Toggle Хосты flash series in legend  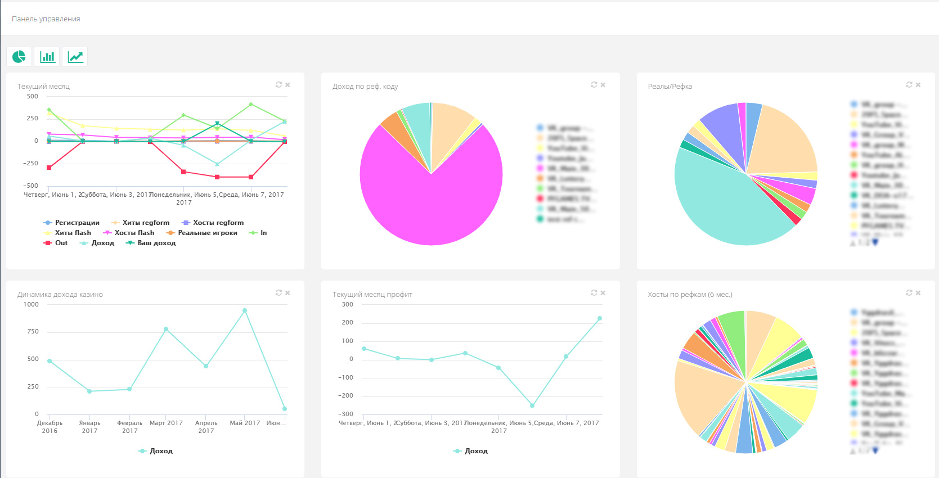(128, 233)
